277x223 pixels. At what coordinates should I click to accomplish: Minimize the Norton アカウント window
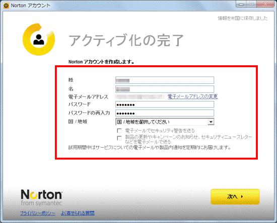point(241,5)
